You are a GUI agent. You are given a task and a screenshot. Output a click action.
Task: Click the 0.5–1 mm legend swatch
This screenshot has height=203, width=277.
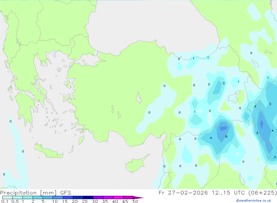(x=18, y=197)
